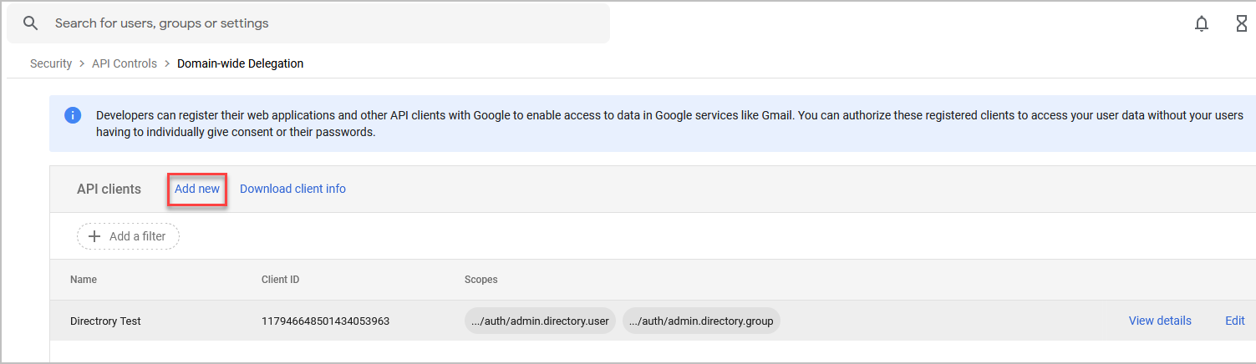The image size is (1256, 364).
Task: Click Add new API client link
Action: pyautogui.click(x=197, y=189)
